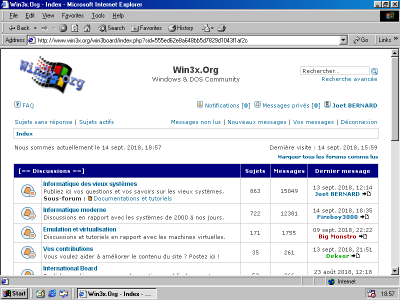The image size is (400, 300).
Task: Expand the address bar URL dropdown
Action: pyautogui.click(x=343, y=40)
